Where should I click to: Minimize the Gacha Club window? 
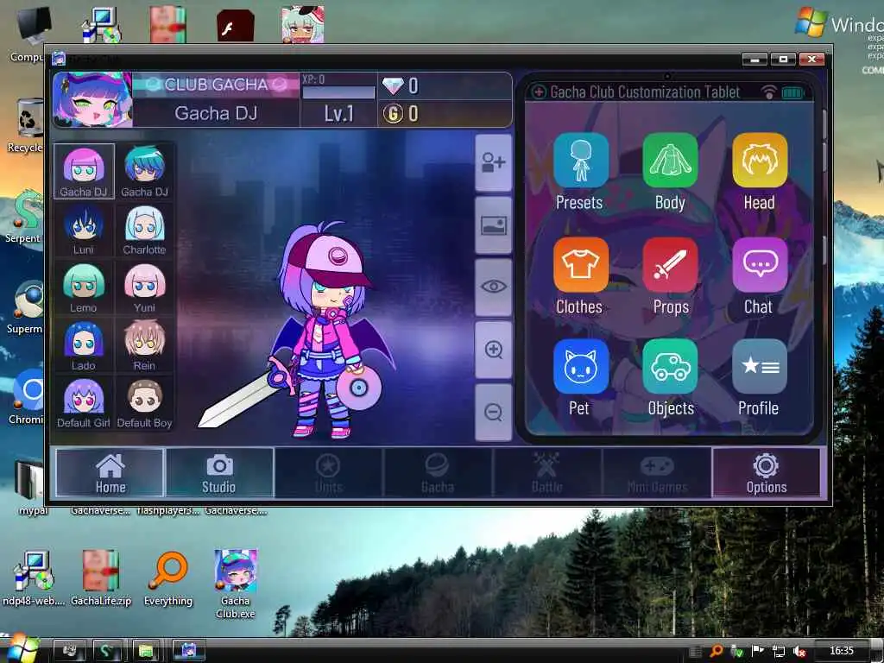tap(755, 60)
